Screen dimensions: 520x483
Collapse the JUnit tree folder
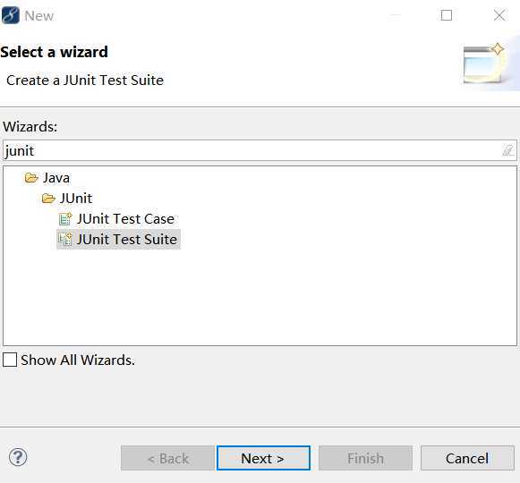click(x=75, y=199)
